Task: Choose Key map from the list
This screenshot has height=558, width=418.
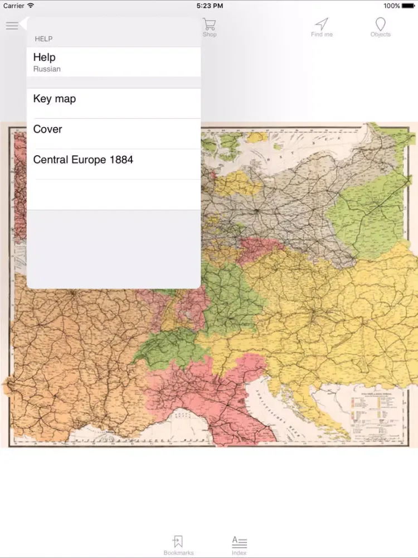Action: pos(114,103)
